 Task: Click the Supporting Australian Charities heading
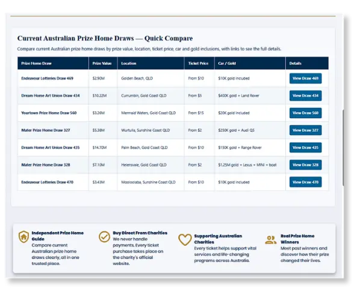pyautogui.click(x=218, y=239)
